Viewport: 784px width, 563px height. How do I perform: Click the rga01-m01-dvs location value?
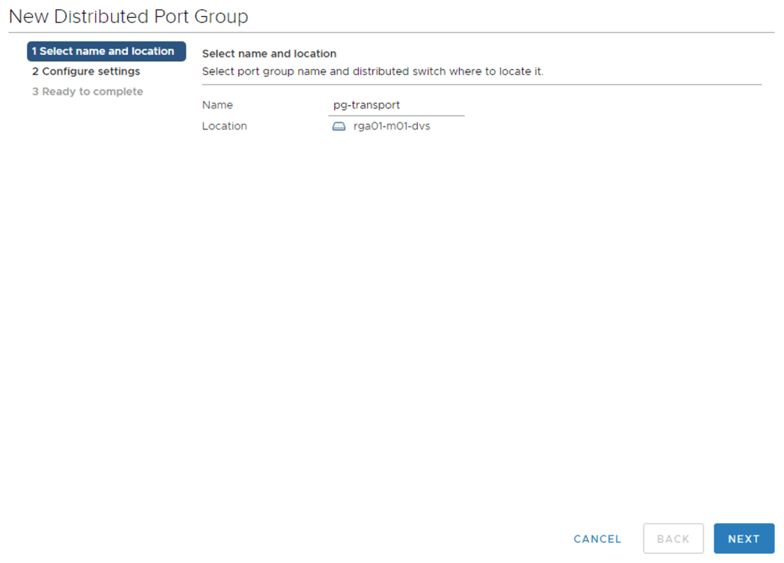pos(392,126)
